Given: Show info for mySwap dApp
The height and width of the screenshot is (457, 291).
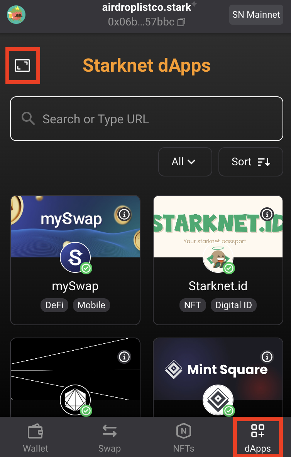Looking at the screenshot, I should pos(124,214).
